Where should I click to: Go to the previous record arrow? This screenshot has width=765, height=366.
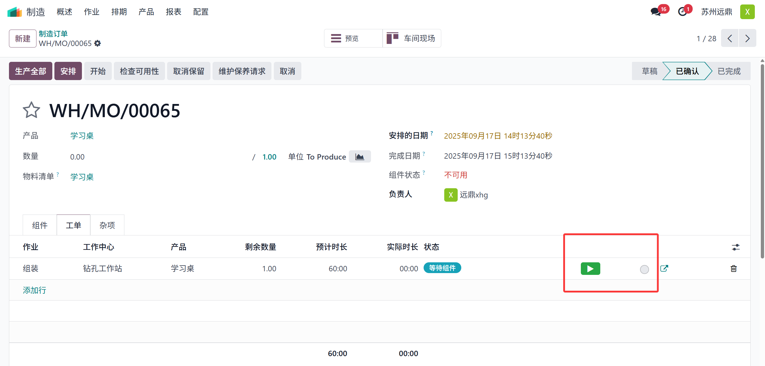click(730, 38)
